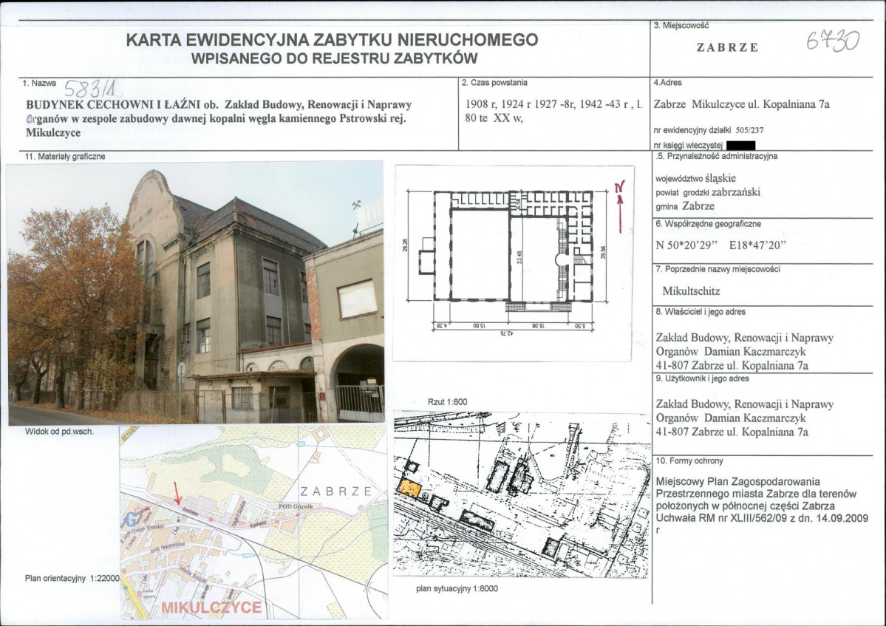Click the orange highlighted building on the site plan
This screenshot has width=886, height=626.
pyautogui.click(x=409, y=488)
